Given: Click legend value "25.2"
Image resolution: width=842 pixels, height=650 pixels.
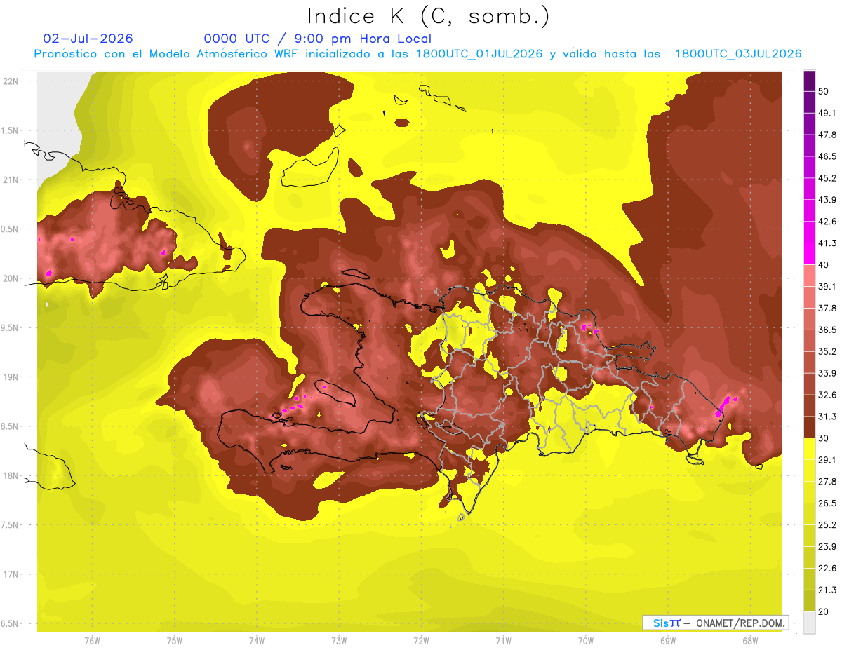Looking at the screenshot, I should 827,525.
